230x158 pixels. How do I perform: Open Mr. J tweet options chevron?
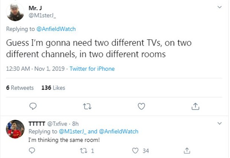[x=219, y=7]
